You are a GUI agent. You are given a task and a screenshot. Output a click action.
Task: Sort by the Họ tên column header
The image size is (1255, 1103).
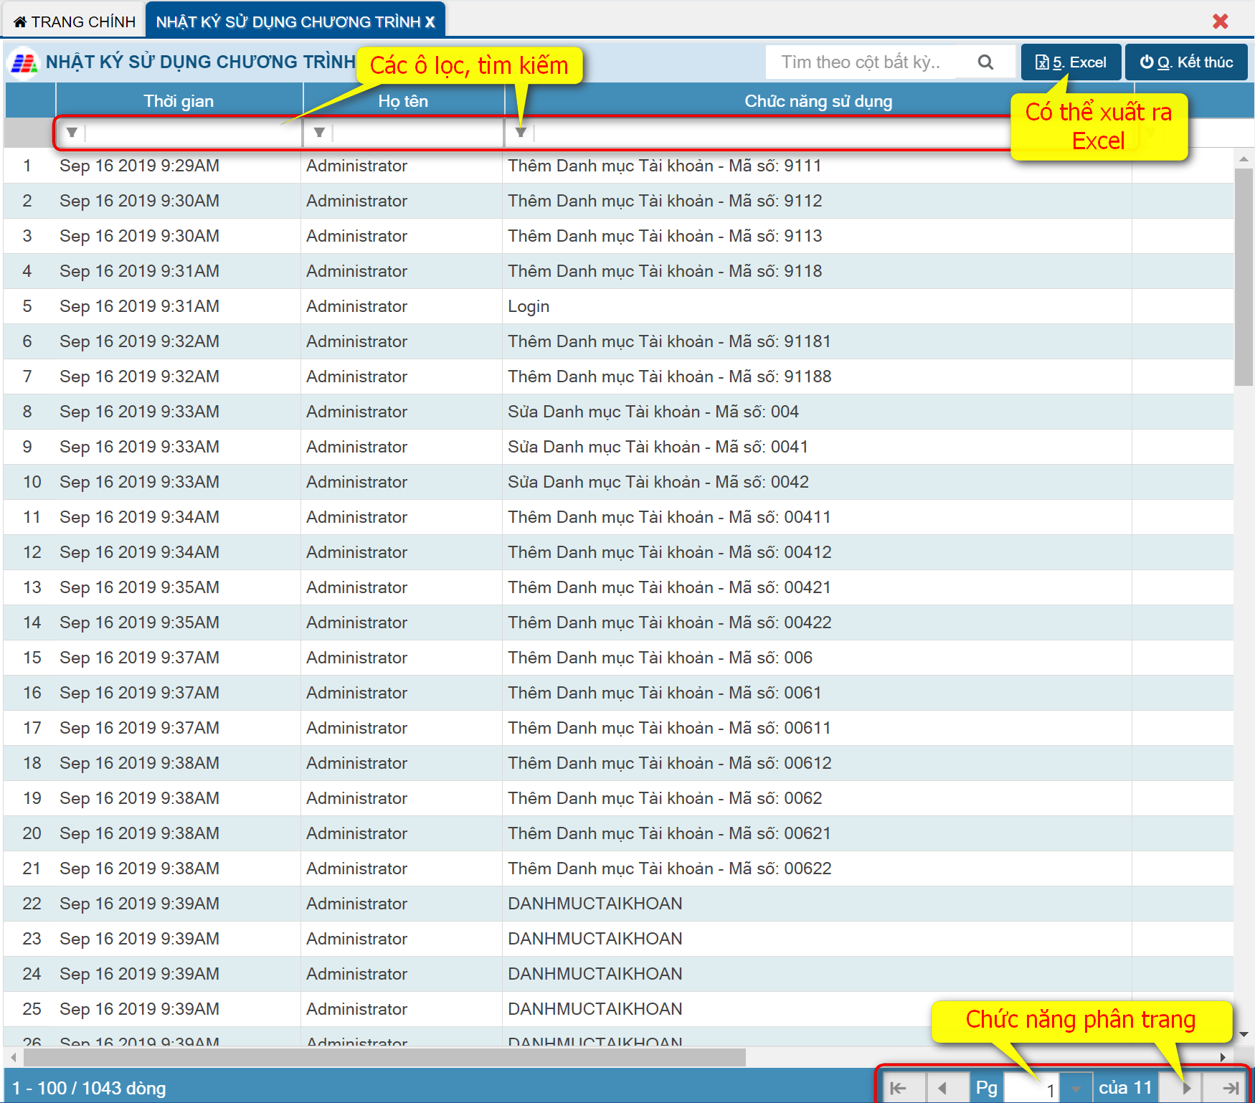(403, 101)
